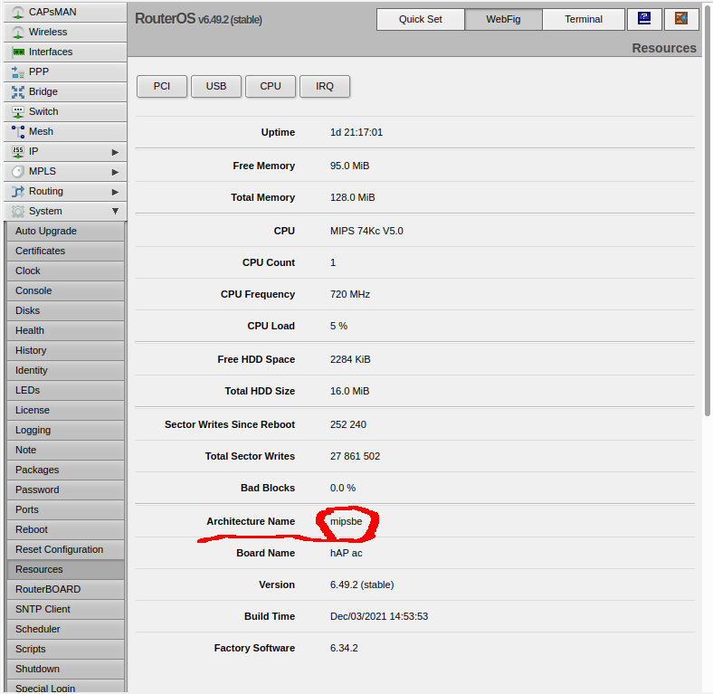The image size is (713, 694).
Task: Open the Packages menu item
Action: (65, 470)
